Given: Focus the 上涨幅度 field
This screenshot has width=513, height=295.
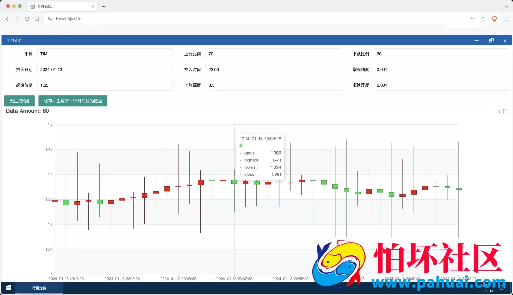Looking at the screenshot, I should (273, 85).
